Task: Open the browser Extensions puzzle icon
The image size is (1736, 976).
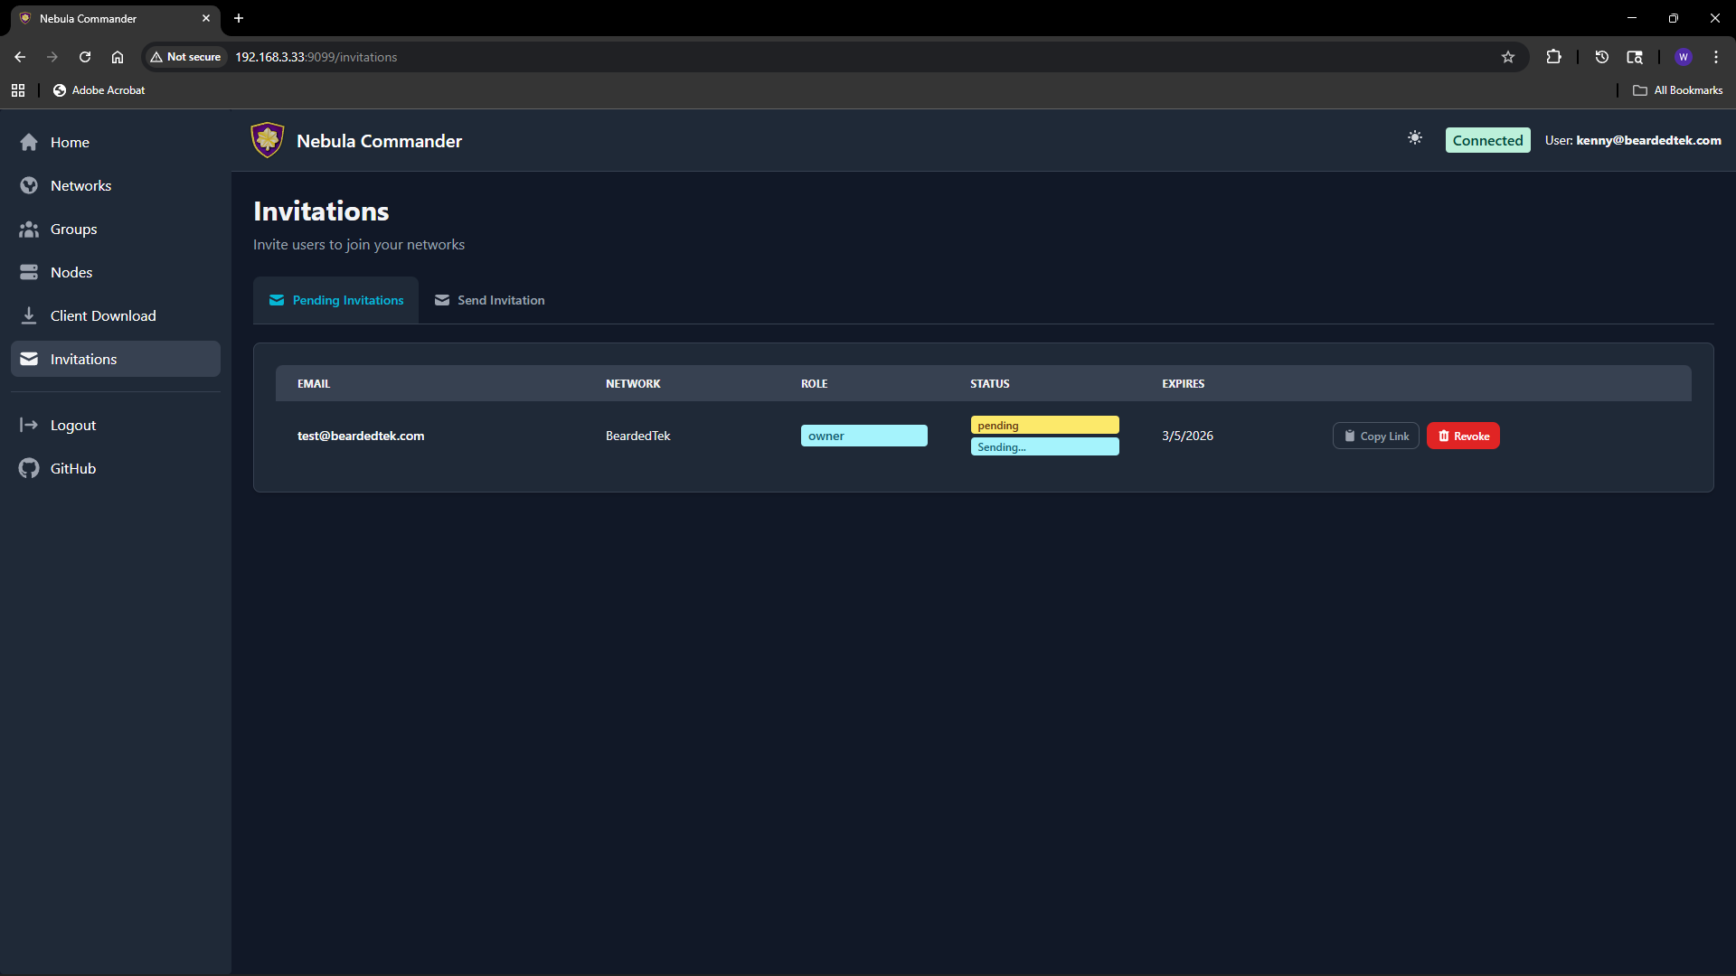Action: pyautogui.click(x=1553, y=57)
